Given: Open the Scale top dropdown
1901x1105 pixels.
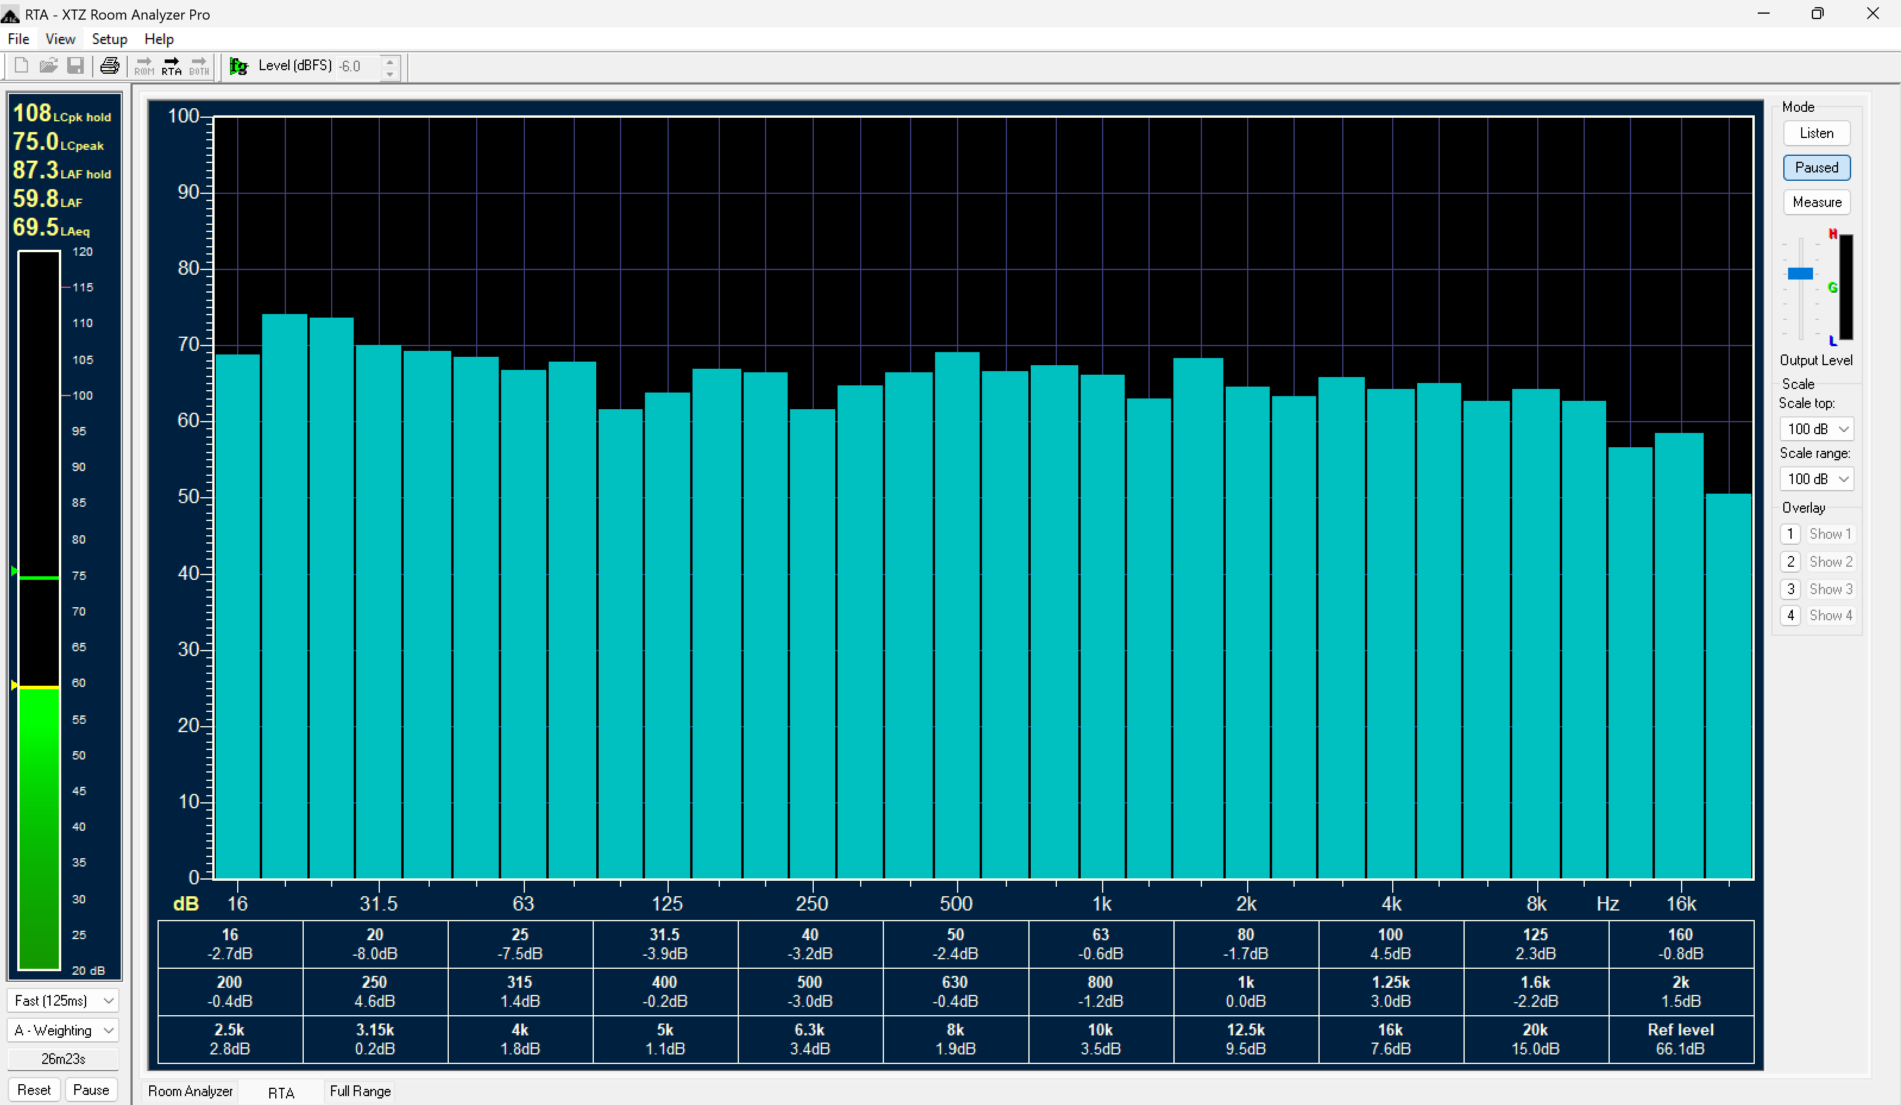Looking at the screenshot, I should pyautogui.click(x=1817, y=429).
